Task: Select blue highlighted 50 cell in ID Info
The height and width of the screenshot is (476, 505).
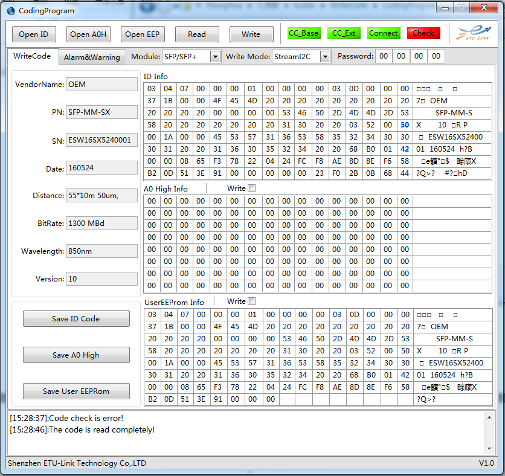Action: (x=405, y=125)
